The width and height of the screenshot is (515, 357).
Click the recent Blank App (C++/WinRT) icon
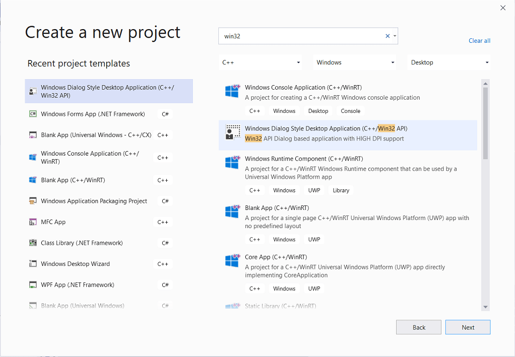pyautogui.click(x=33, y=180)
